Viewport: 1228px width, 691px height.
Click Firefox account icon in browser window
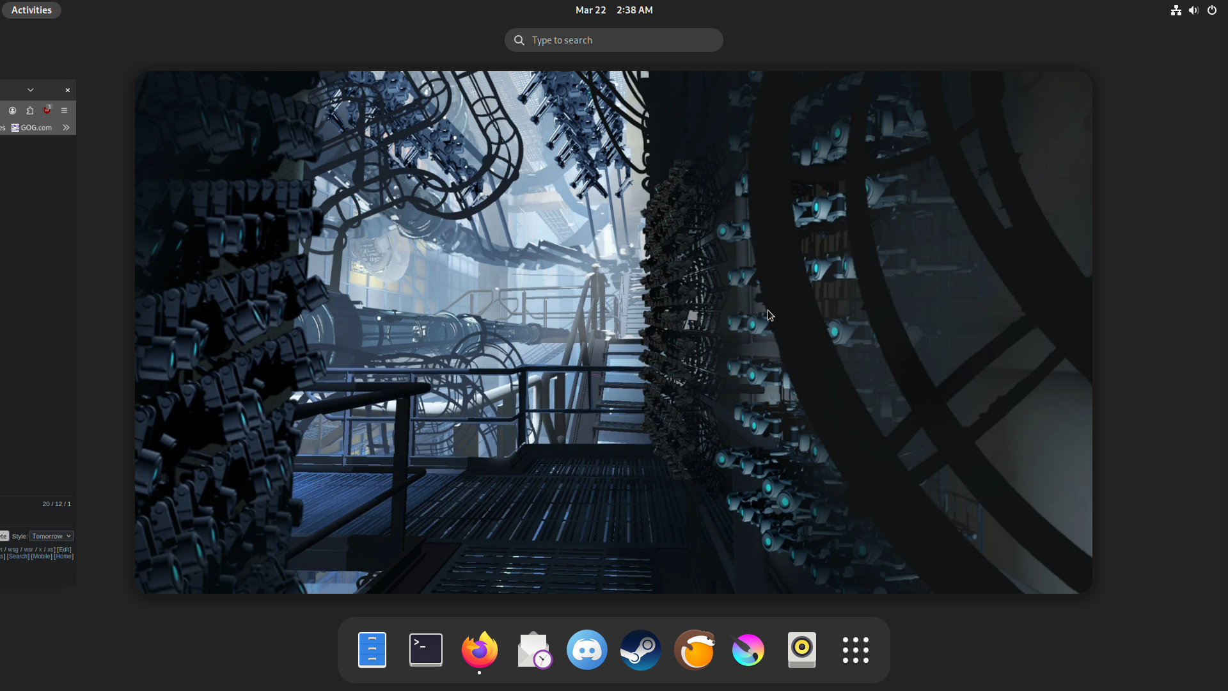12,111
